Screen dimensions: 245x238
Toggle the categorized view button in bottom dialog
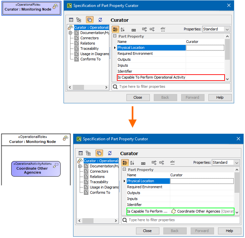pos(125,163)
